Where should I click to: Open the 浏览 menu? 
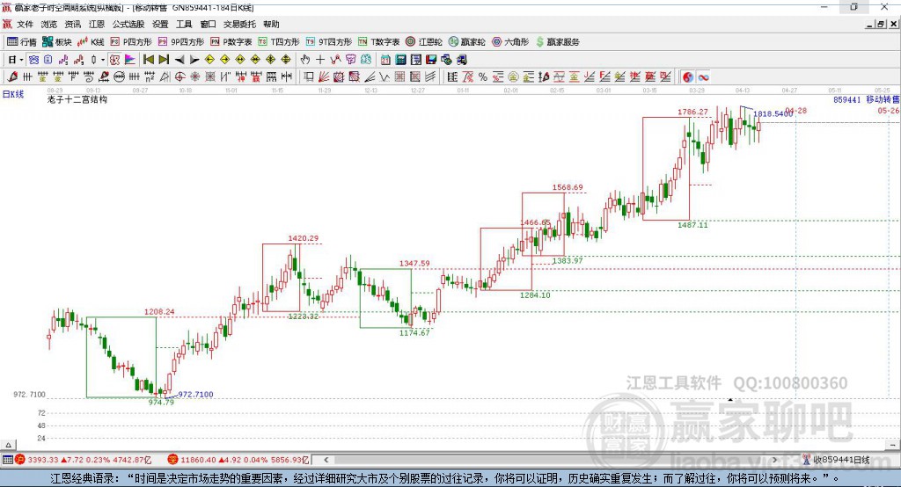click(49, 24)
